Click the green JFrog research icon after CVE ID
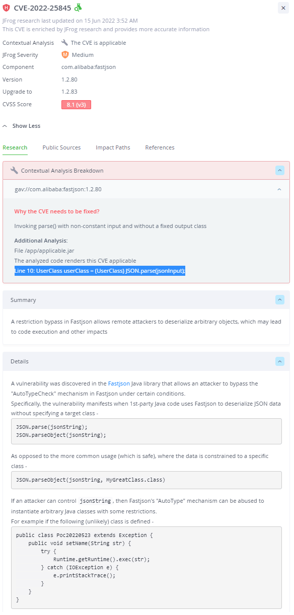Image resolution: width=294 pixels, height=615 pixels. [x=78, y=8]
